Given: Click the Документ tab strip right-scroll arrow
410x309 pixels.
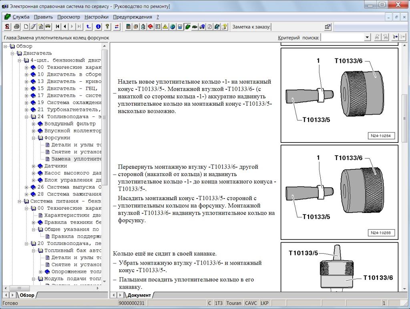Looking at the screenshot, I should (120, 295).
